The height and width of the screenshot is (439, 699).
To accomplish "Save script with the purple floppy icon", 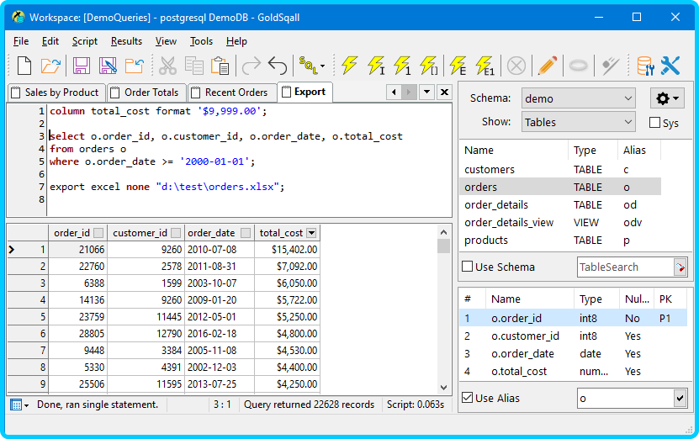I will point(81,66).
